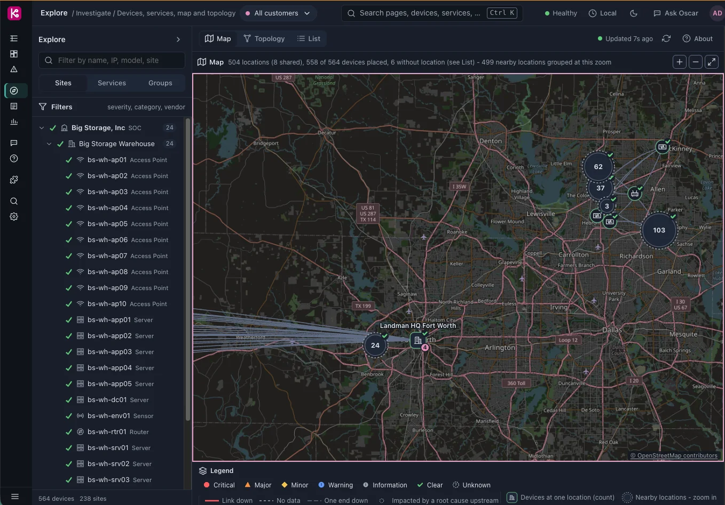The image size is (725, 505).
Task: Click the pink app logo icon
Action: click(14, 13)
